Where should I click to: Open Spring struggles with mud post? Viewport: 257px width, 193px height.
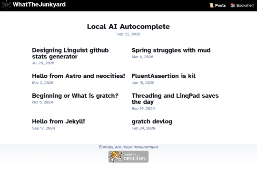(171, 50)
